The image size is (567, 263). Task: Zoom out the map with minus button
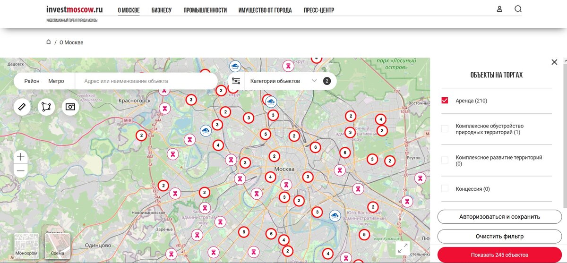pyautogui.click(x=21, y=170)
